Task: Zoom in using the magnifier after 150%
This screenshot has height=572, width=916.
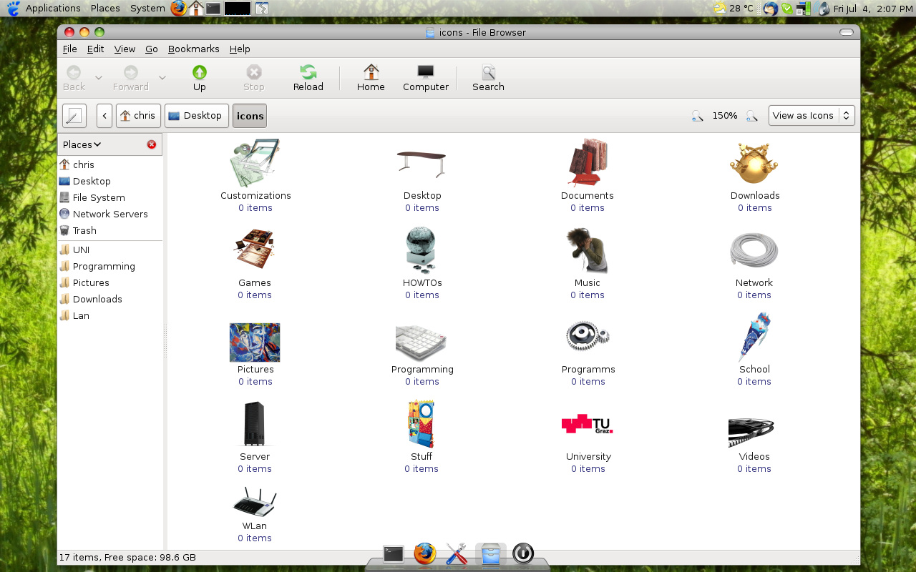Action: click(752, 116)
